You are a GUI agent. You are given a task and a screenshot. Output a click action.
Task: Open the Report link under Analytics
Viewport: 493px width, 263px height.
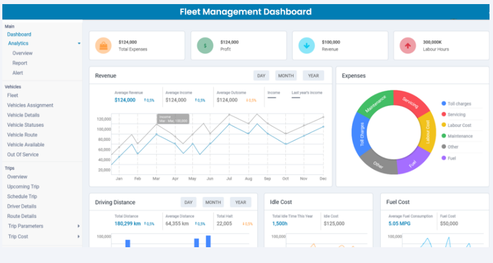click(x=20, y=63)
